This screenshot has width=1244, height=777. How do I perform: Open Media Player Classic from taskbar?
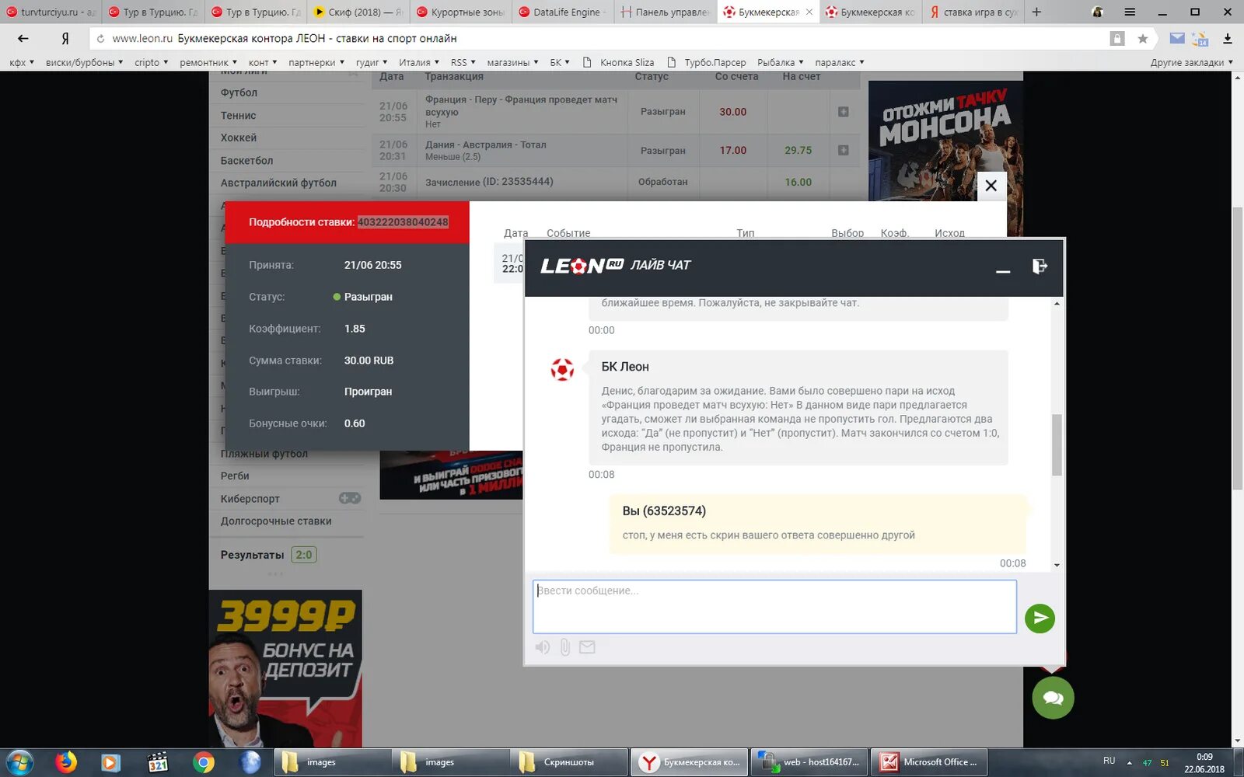pos(157,762)
